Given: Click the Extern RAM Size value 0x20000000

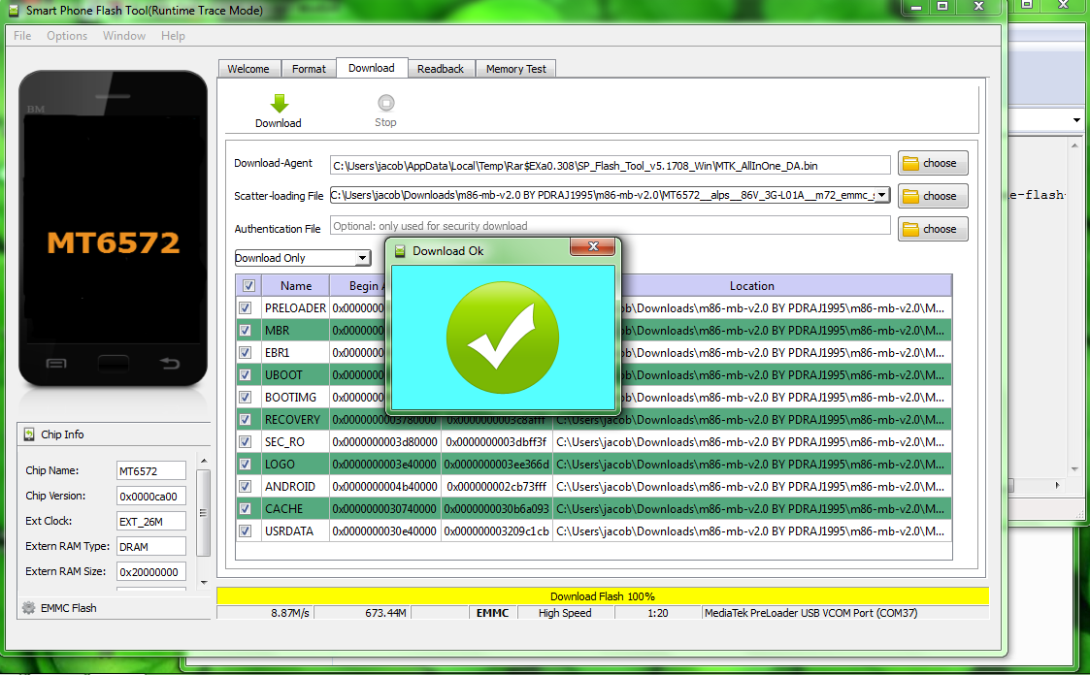Looking at the screenshot, I should tap(151, 571).
